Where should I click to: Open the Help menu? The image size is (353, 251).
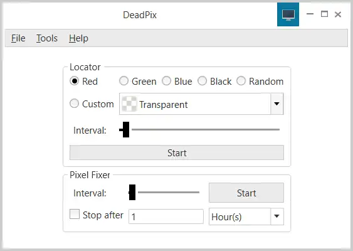(78, 38)
